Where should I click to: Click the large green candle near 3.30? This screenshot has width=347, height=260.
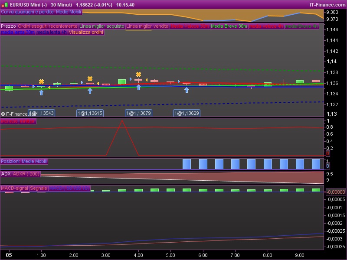pos(122,81)
